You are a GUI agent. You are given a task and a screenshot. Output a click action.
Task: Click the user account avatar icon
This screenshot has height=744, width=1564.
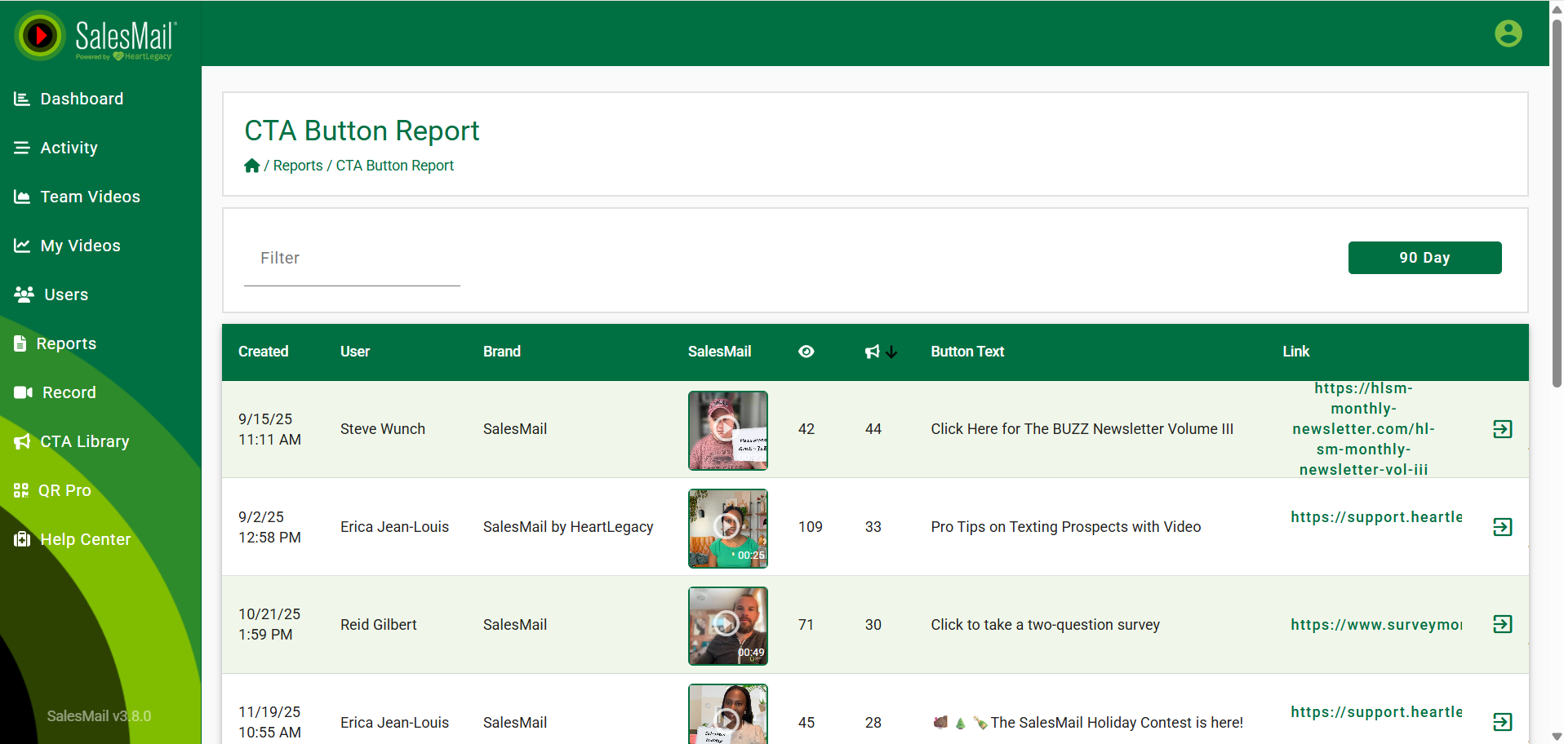click(1508, 33)
